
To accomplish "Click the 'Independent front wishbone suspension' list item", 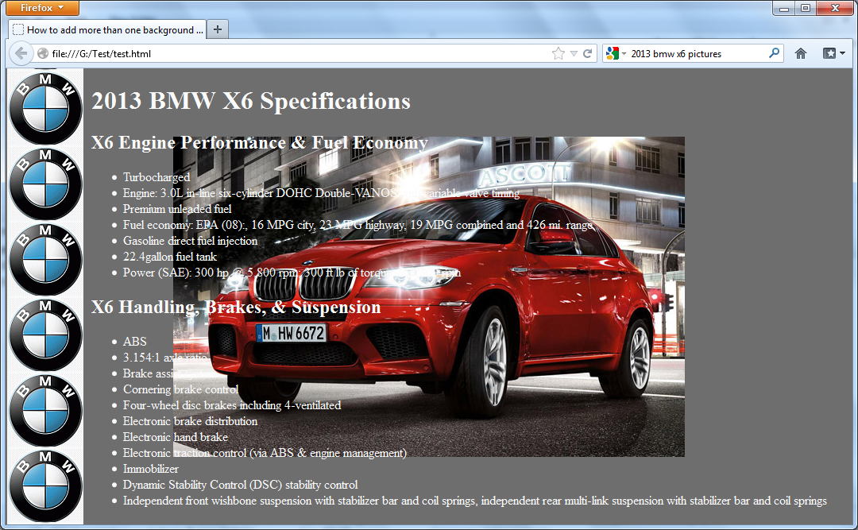I will coord(474,501).
